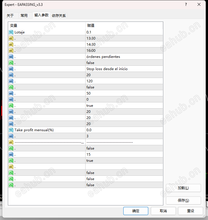
Task: Click the string icon in the 13:30 row
Action: (11, 38)
